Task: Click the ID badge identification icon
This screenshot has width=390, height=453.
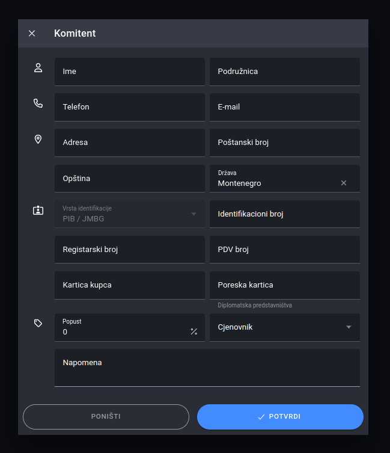Action: click(x=38, y=211)
